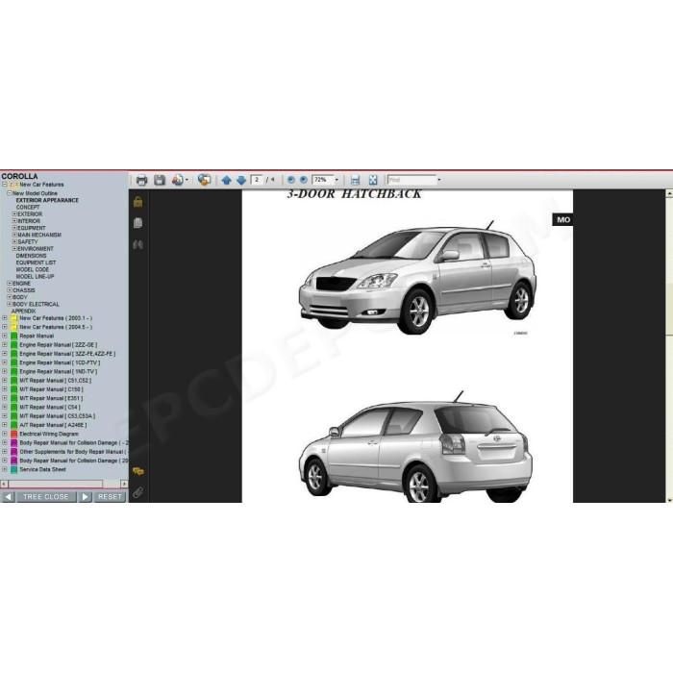This screenshot has height=673, width=673.
Task: Expand the INTERIOR tree node
Action: 14,220
